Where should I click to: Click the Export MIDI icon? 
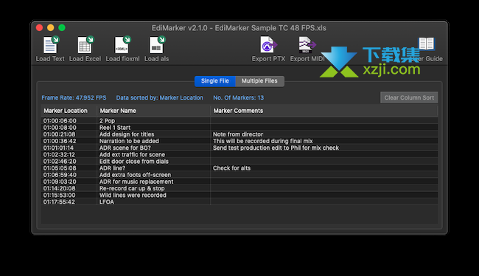[x=307, y=45]
